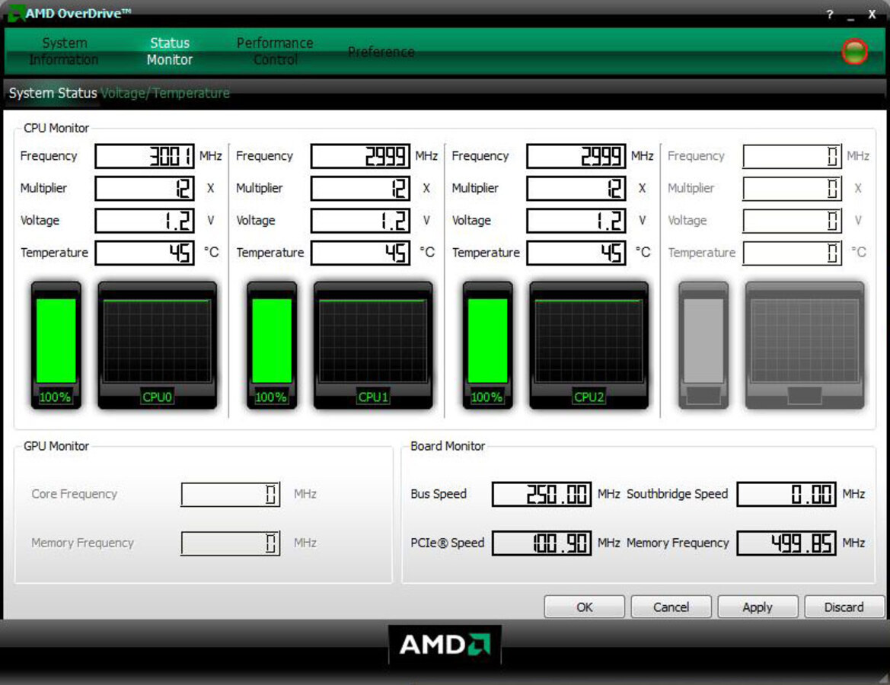Click the GPU Monitor group heading
This screenshot has height=685, width=890.
56,446
